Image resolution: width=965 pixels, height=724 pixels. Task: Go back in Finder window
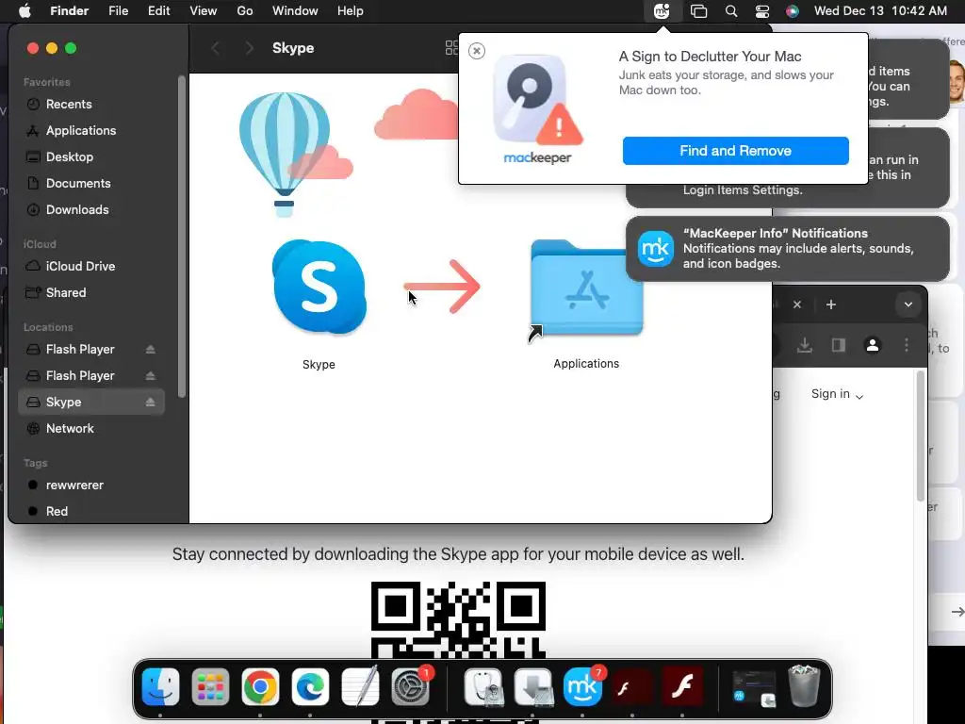[x=216, y=48]
